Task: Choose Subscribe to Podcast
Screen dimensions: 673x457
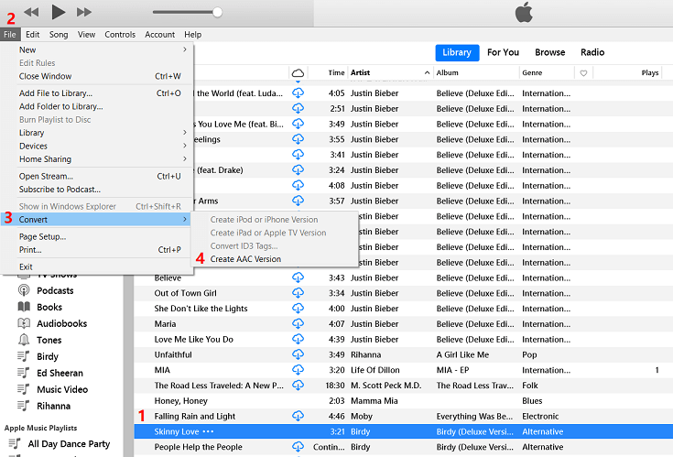Action: pyautogui.click(x=96, y=190)
